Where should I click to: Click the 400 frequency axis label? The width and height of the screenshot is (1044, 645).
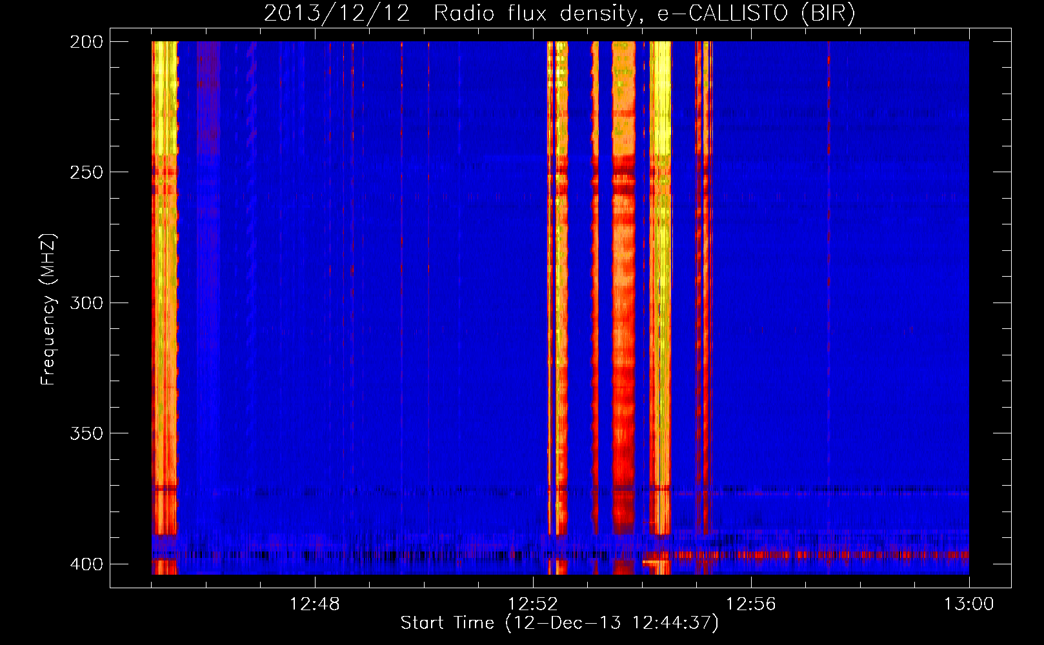[x=86, y=564]
